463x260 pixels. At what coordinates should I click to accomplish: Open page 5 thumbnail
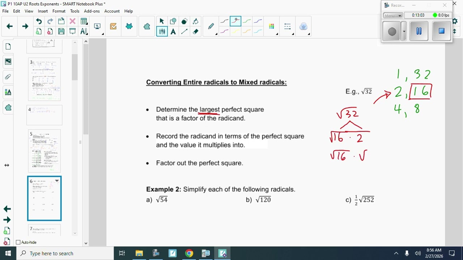point(44,151)
